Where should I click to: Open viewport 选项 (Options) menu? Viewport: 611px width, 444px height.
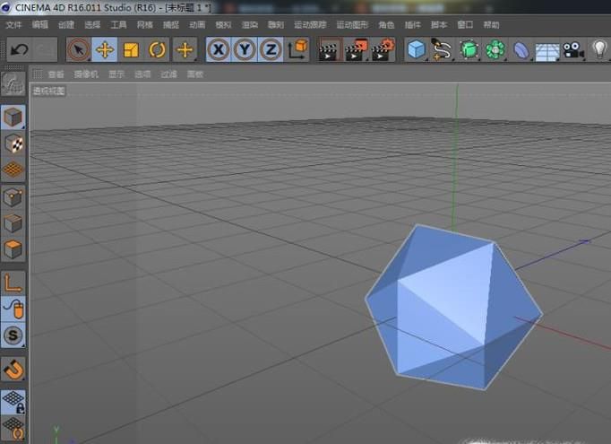[x=142, y=74]
